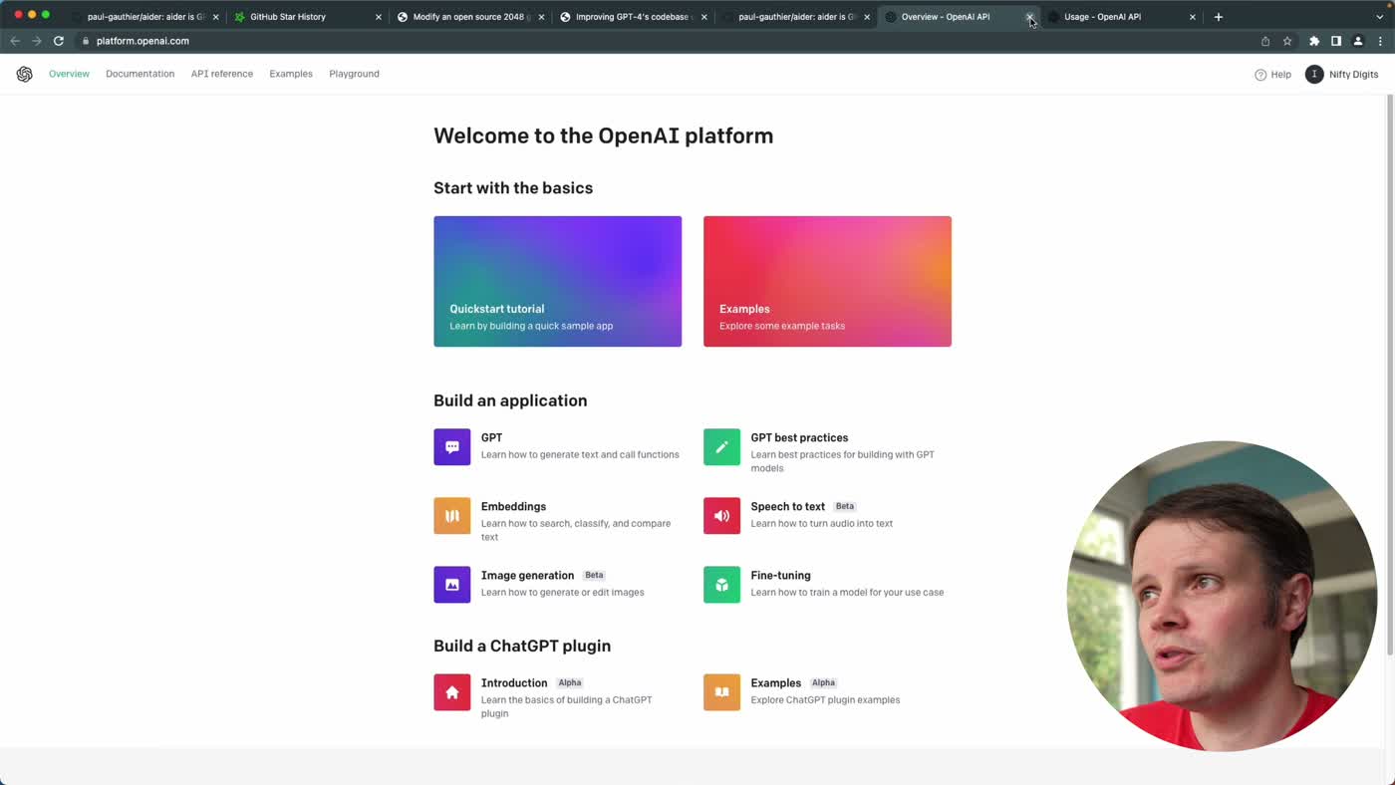Open the plugin Introduction house icon
1395x785 pixels.
[x=451, y=692]
